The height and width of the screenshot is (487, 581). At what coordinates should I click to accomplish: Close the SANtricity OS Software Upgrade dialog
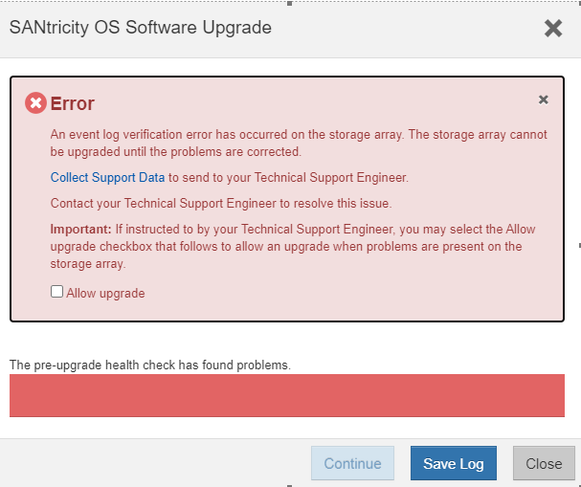coord(552,28)
